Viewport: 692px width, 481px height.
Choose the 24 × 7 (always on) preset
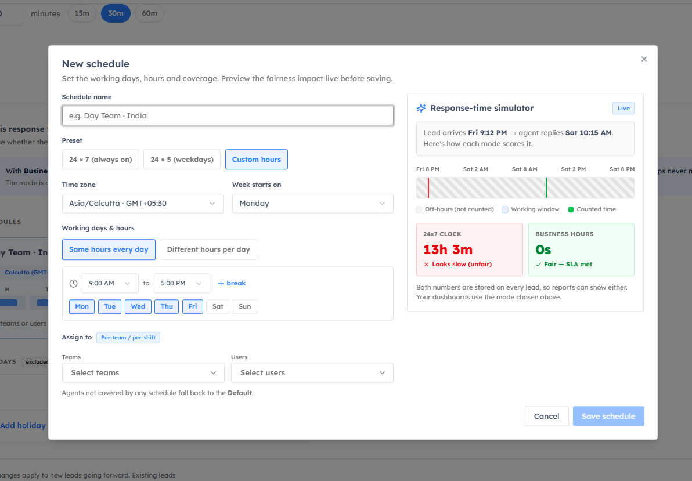(100, 160)
